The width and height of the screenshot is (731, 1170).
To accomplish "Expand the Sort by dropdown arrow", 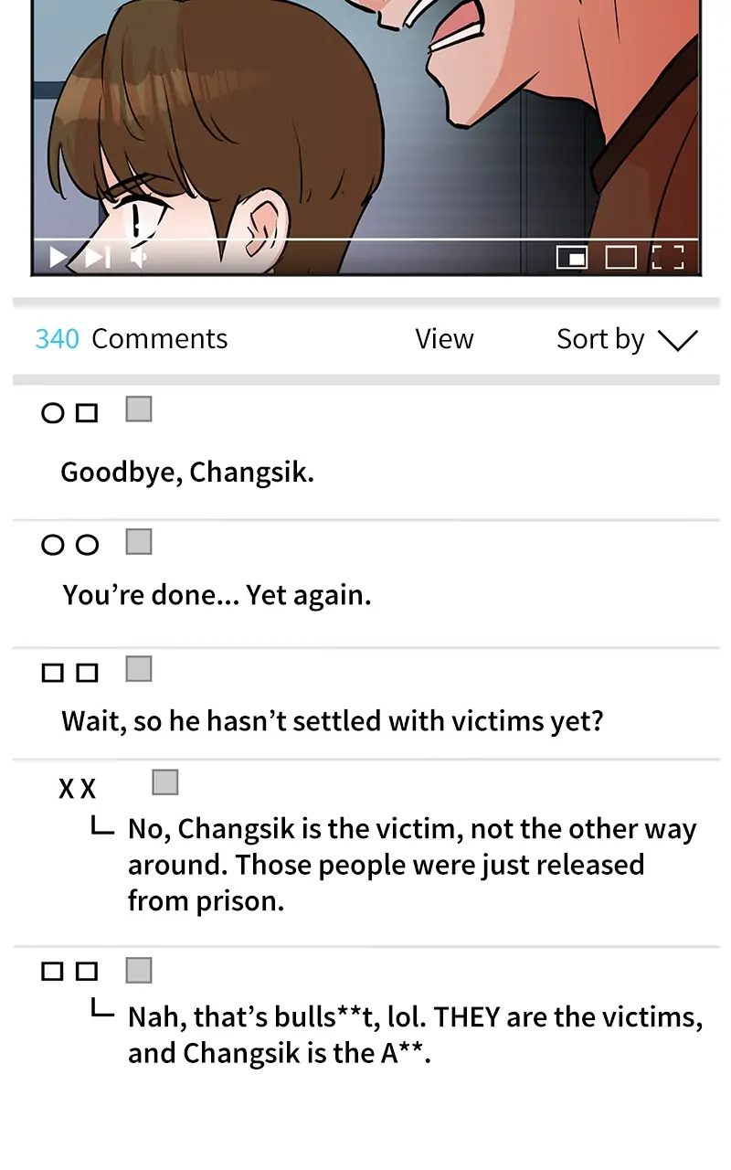I will [x=677, y=340].
